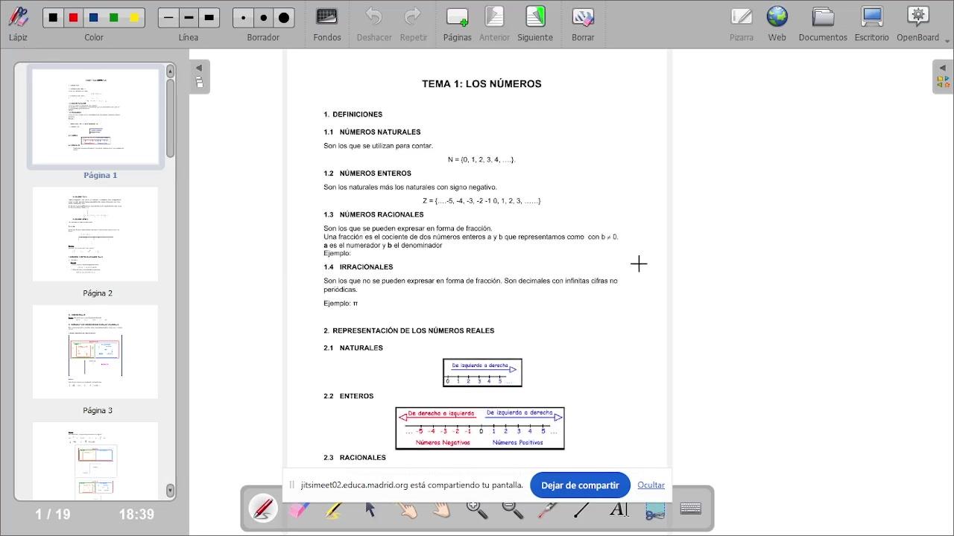Image resolution: width=954 pixels, height=536 pixels.
Task: Open the fourth page thumbnail
Action: point(95,461)
